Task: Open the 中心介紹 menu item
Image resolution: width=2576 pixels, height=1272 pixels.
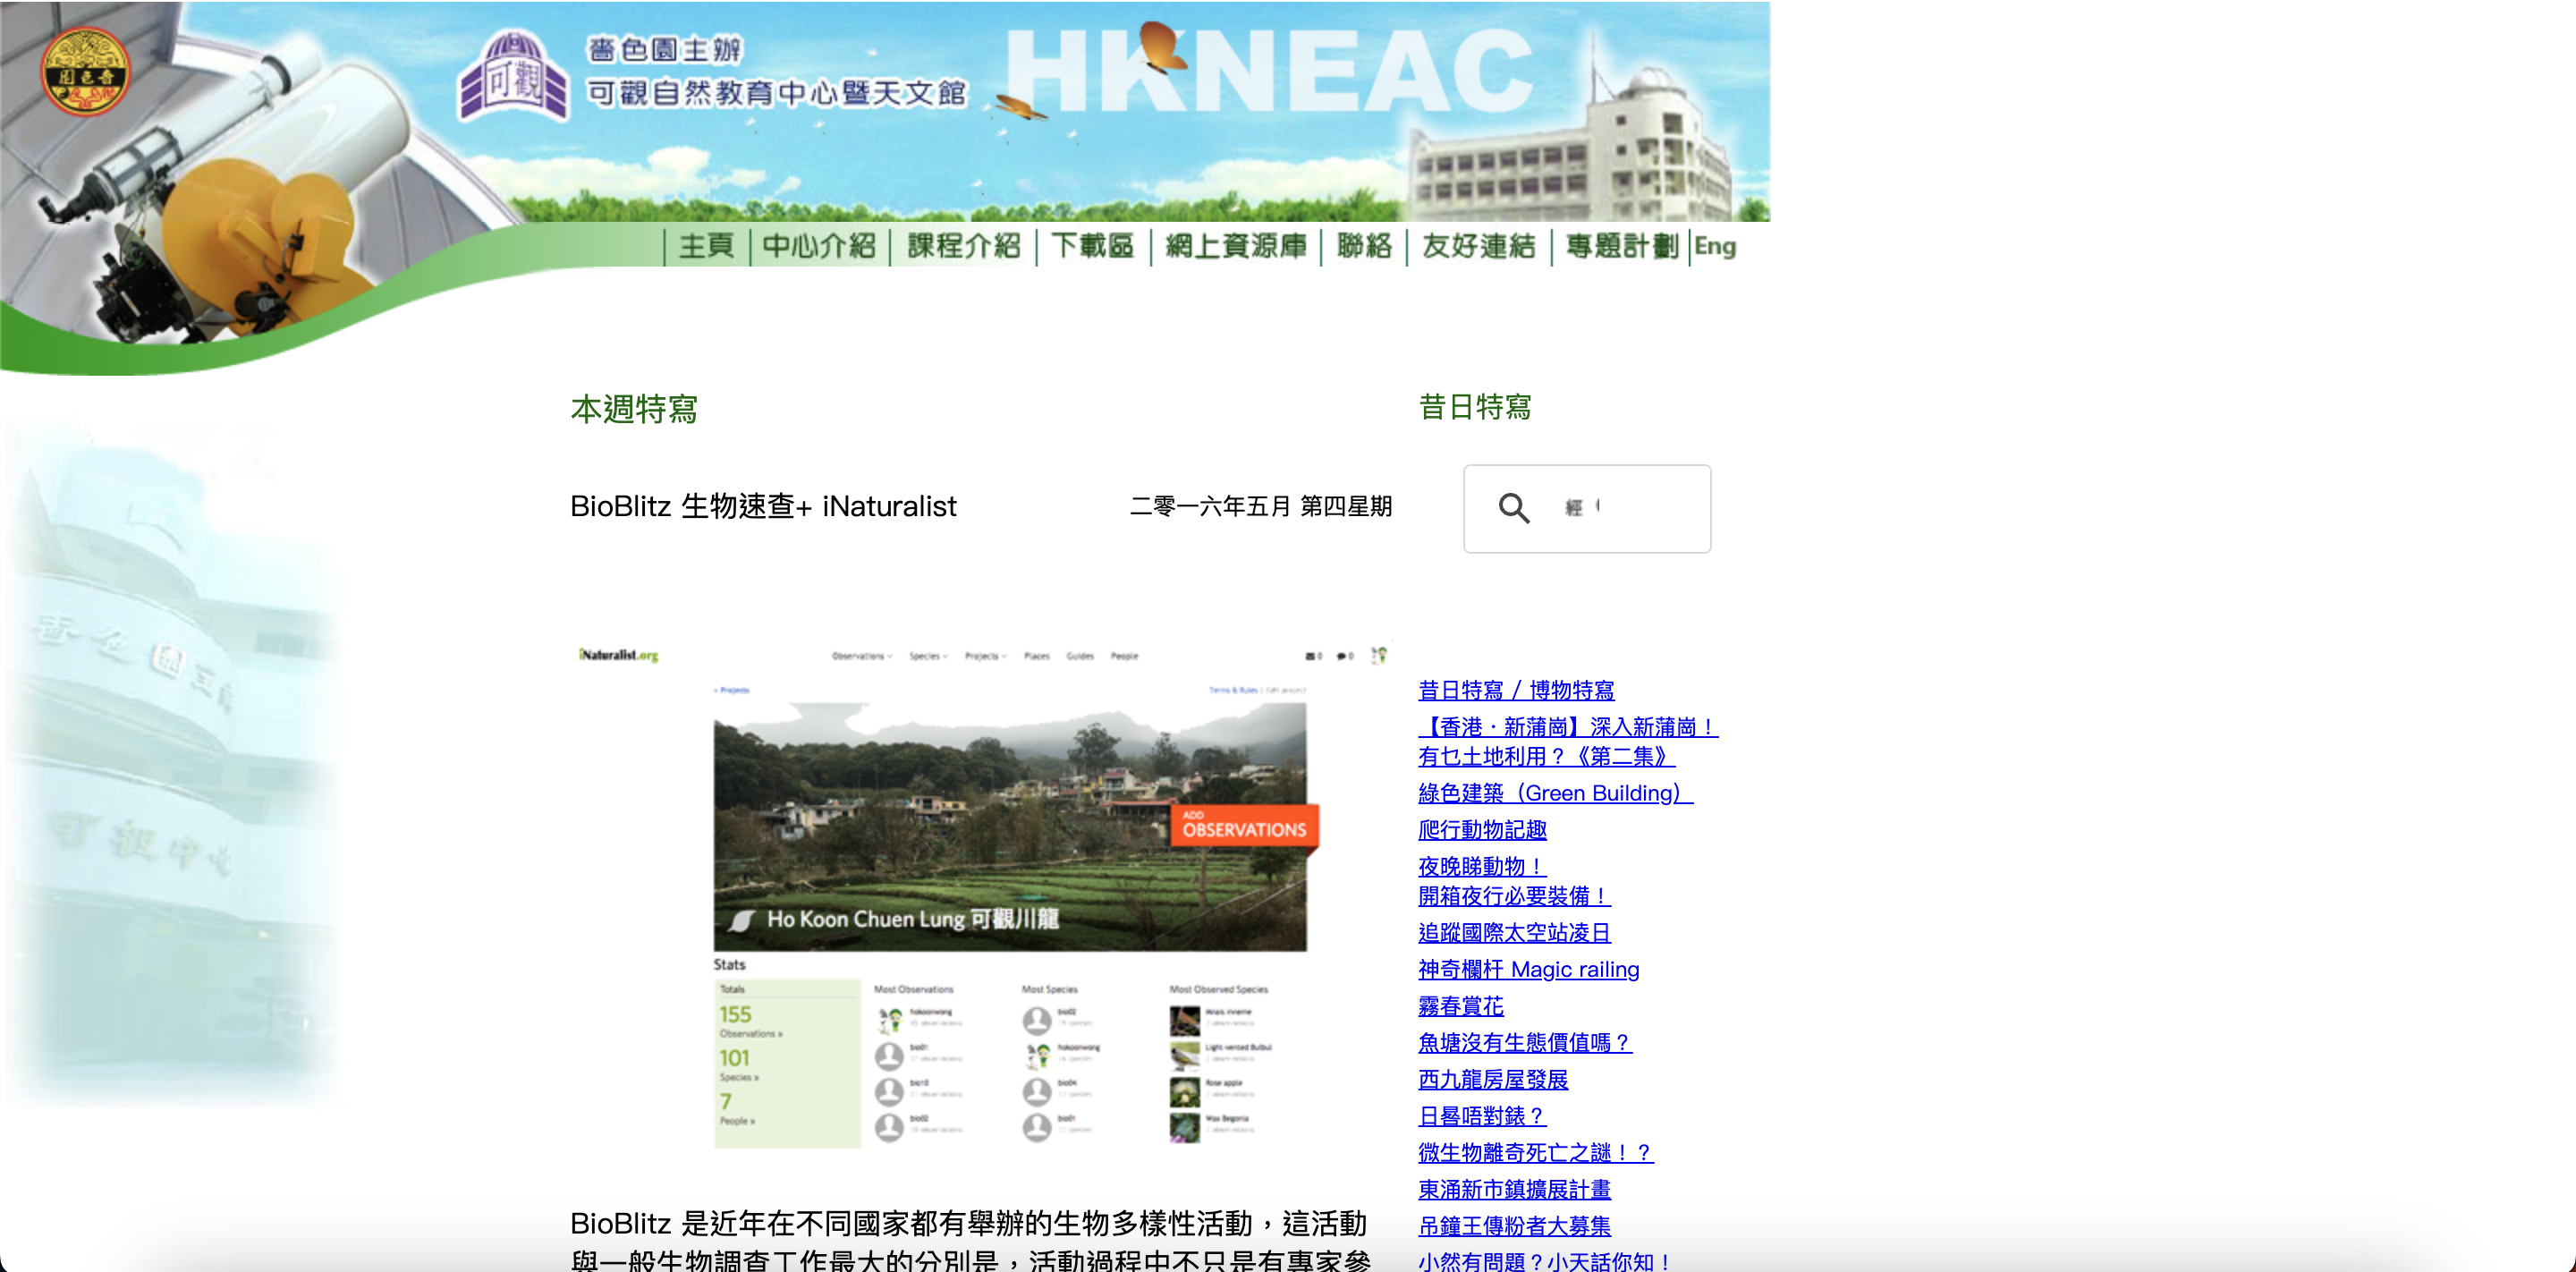Action: (819, 246)
